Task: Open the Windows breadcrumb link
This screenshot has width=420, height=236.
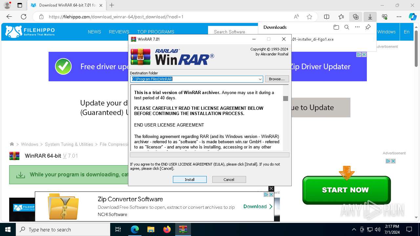Action: coord(30,144)
